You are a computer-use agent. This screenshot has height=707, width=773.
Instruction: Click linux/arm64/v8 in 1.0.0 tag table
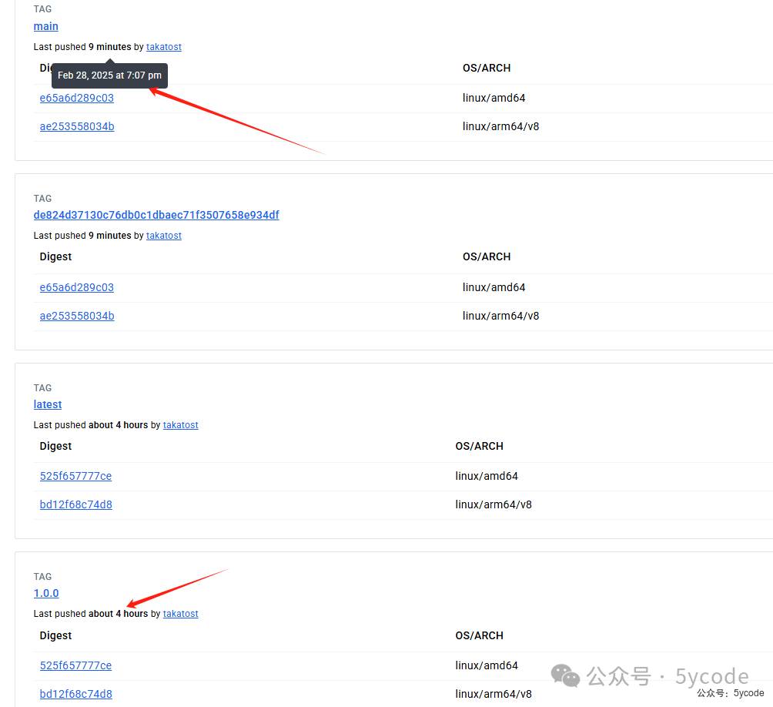coord(494,694)
